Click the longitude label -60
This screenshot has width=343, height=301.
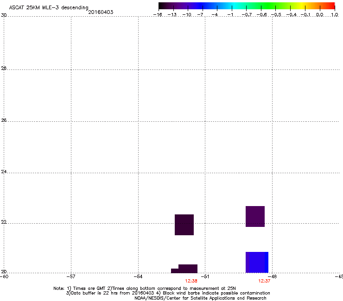pyautogui.click(x=4, y=276)
